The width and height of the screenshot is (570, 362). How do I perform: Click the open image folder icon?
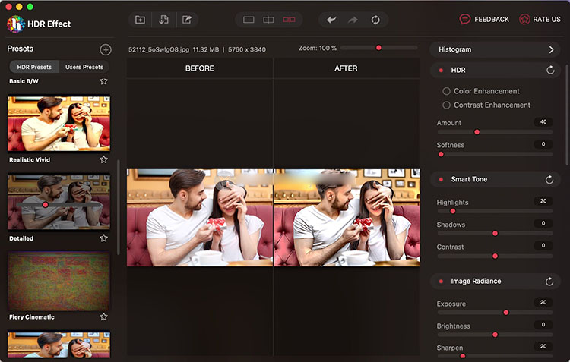[x=140, y=20]
